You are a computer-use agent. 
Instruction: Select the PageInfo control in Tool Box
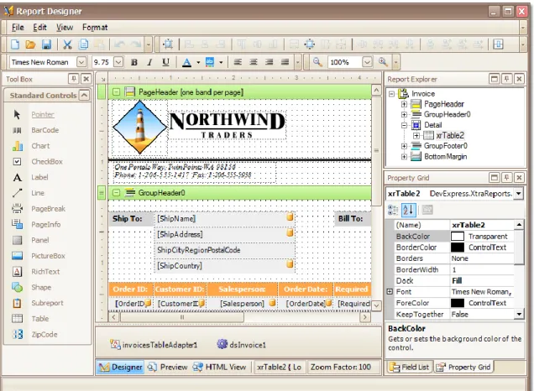click(x=46, y=224)
